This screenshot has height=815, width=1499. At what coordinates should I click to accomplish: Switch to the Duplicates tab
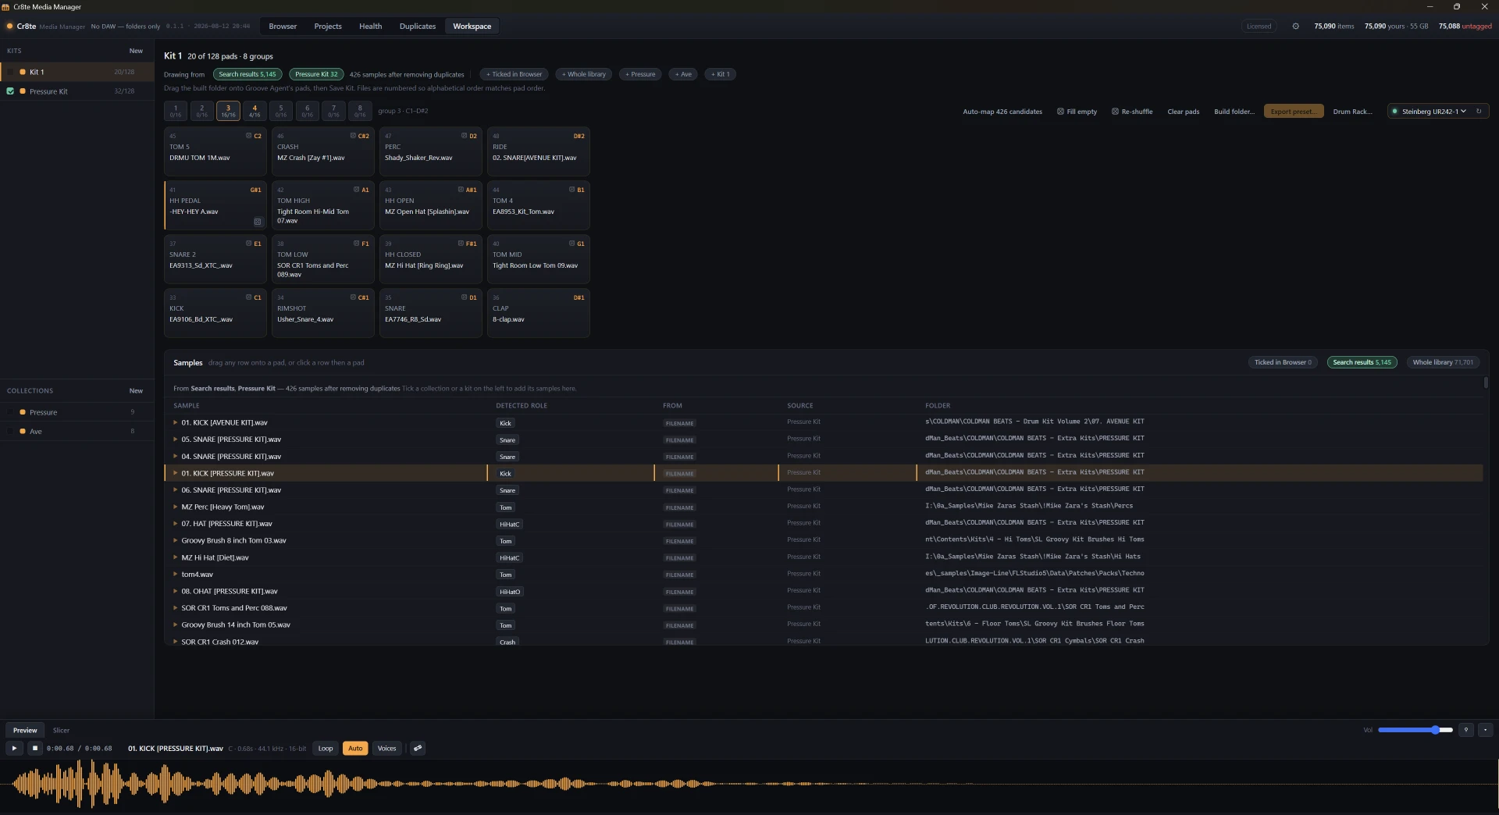pyautogui.click(x=418, y=26)
